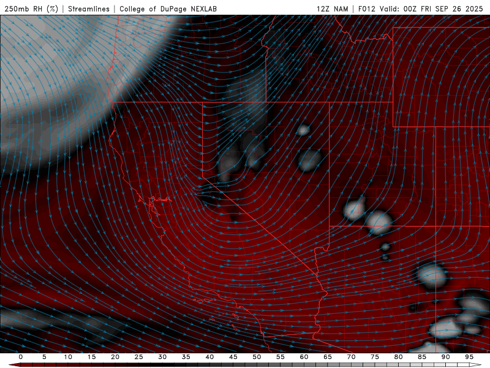Click the "Valid: 00Z FRI SEP 26 2025" text
490x368 pixels.
(x=431, y=9)
